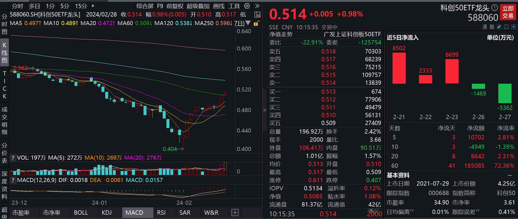
Task: Click the 7日 underlined link
Action: [x=239, y=23]
